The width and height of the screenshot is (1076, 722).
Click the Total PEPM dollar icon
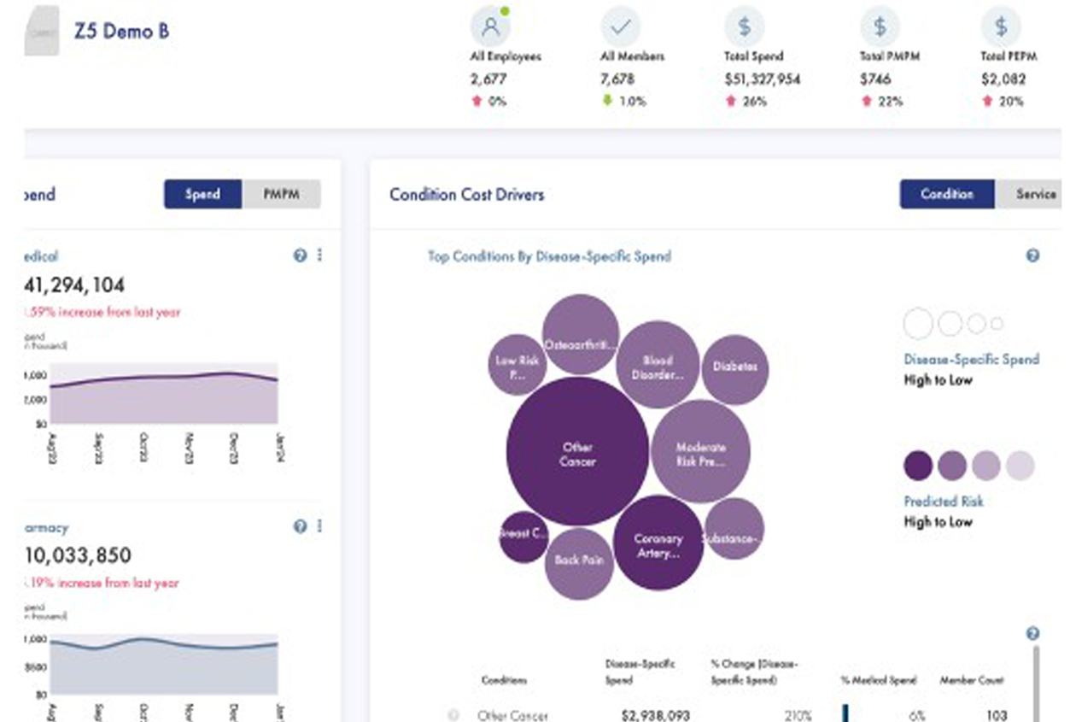pos(1001,26)
